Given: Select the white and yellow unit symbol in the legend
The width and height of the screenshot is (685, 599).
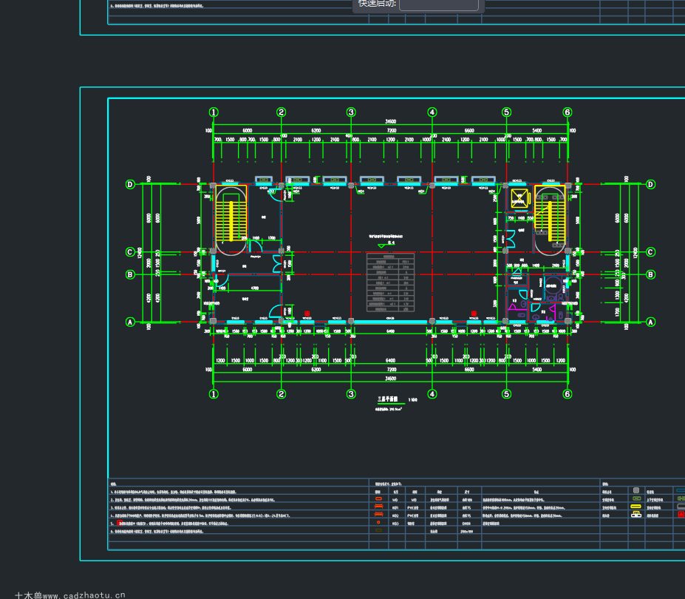Looking at the screenshot, I should coord(636,514).
